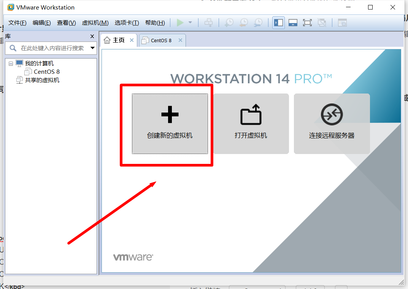The image size is (408, 289).
Task: Open the 文件(F) menu
Action: click(x=17, y=23)
